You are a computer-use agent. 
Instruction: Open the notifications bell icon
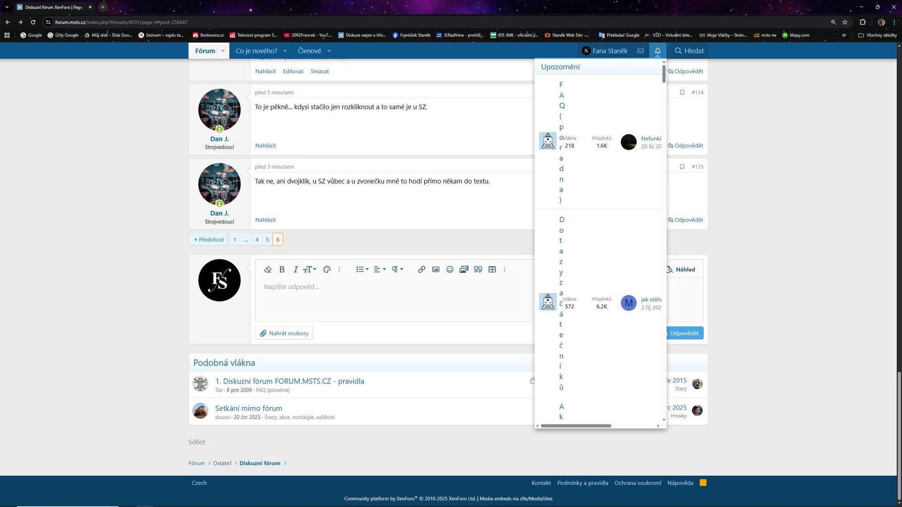tap(658, 51)
